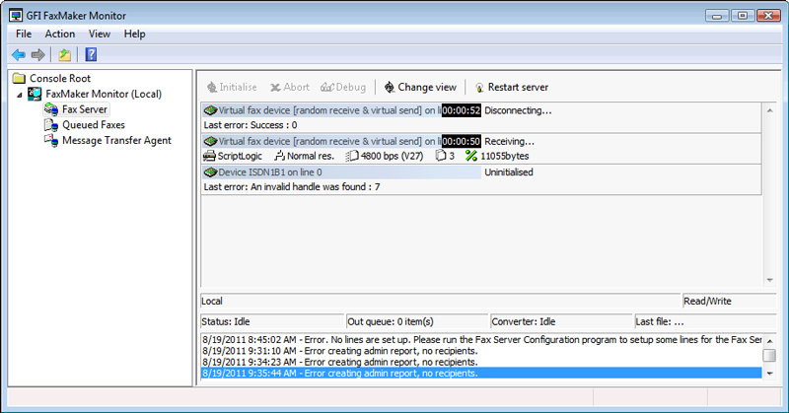Click the log list scrollbar down arrow
The width and height of the screenshot is (789, 413).
pos(769,374)
